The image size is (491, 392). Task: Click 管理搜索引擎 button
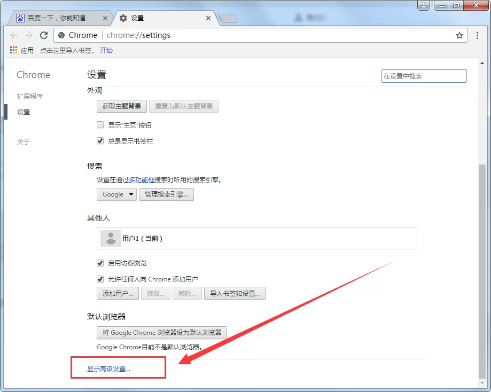166,194
